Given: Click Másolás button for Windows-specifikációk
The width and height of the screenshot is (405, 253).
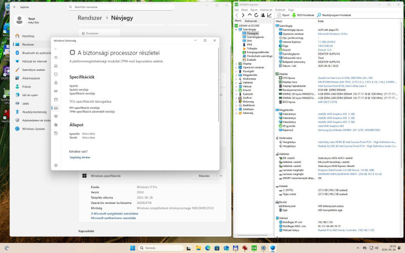Looking at the screenshot, I should 204,176.
